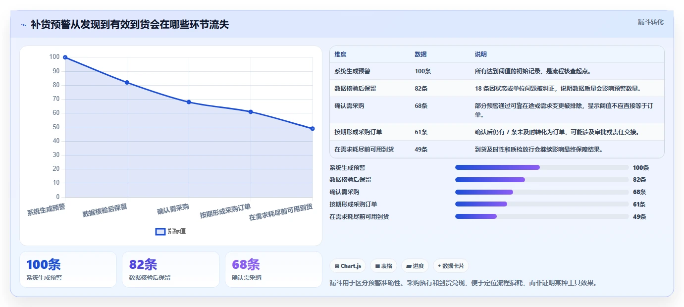Image resolution: width=684 pixels, height=307 pixels.
Task: Click the 数据 column header in table
Action: point(421,54)
